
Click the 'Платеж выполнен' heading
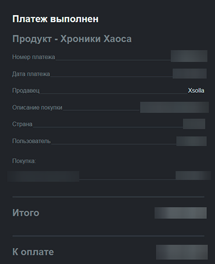[55, 19]
